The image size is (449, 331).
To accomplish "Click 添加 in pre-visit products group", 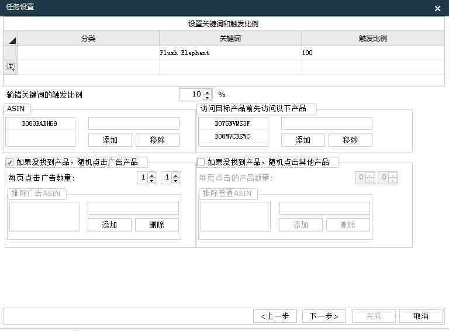I will 303,140.
